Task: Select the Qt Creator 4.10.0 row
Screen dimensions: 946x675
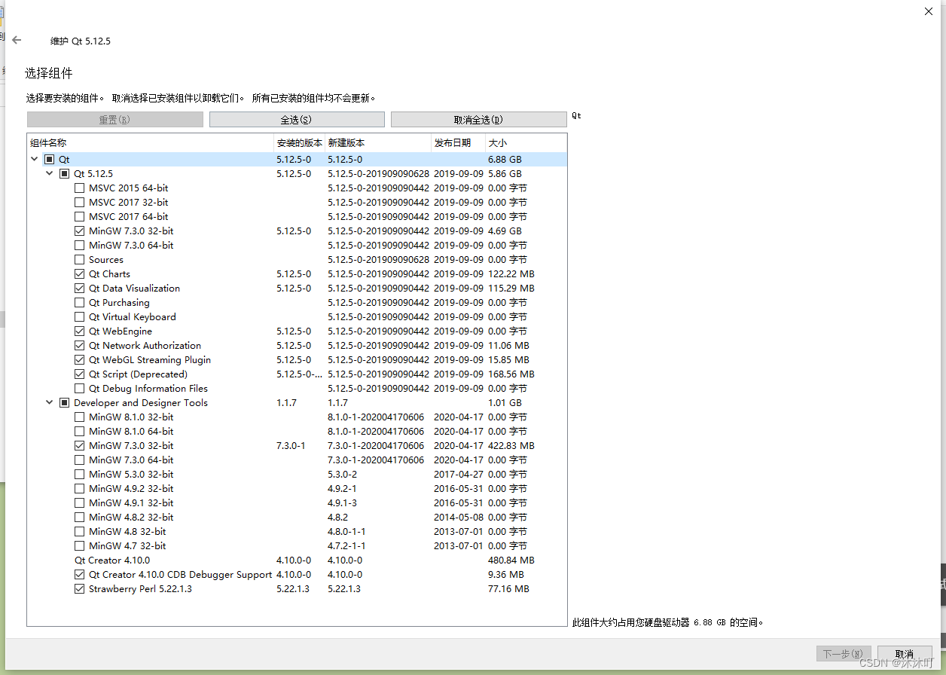Action: [297, 560]
